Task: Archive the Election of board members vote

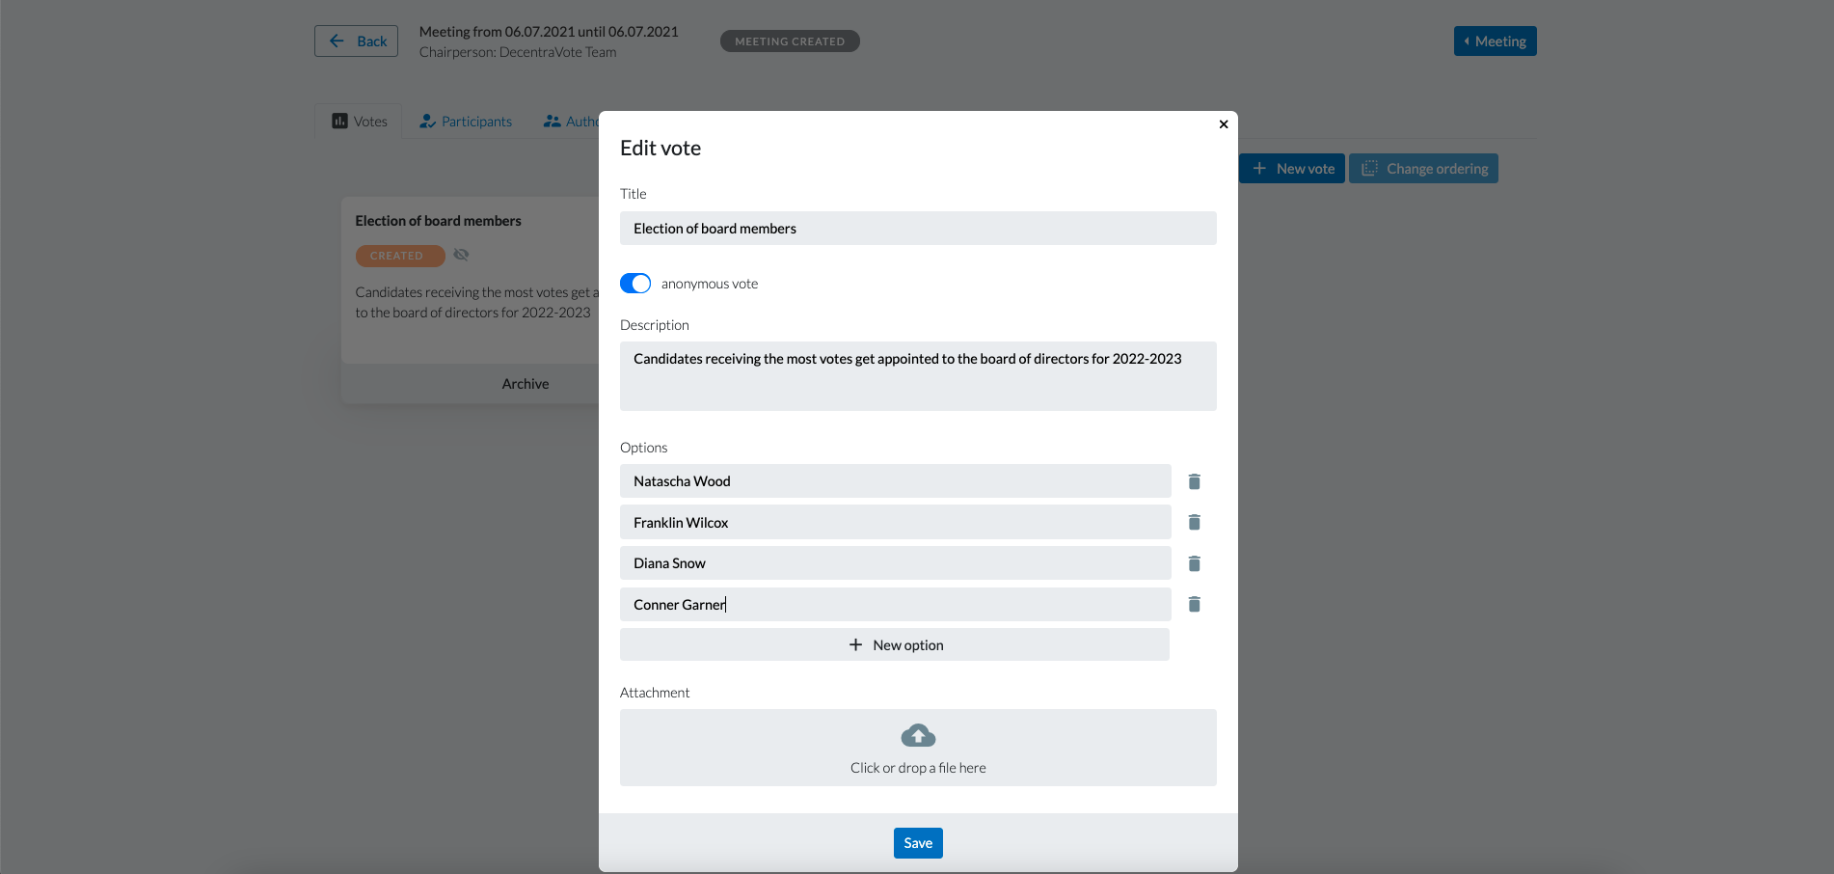Action: (x=526, y=384)
